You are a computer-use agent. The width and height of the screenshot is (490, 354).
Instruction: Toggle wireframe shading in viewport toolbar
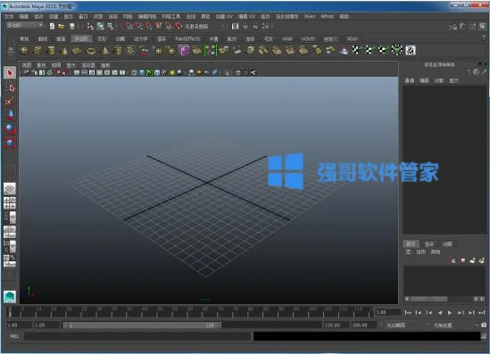(134, 72)
